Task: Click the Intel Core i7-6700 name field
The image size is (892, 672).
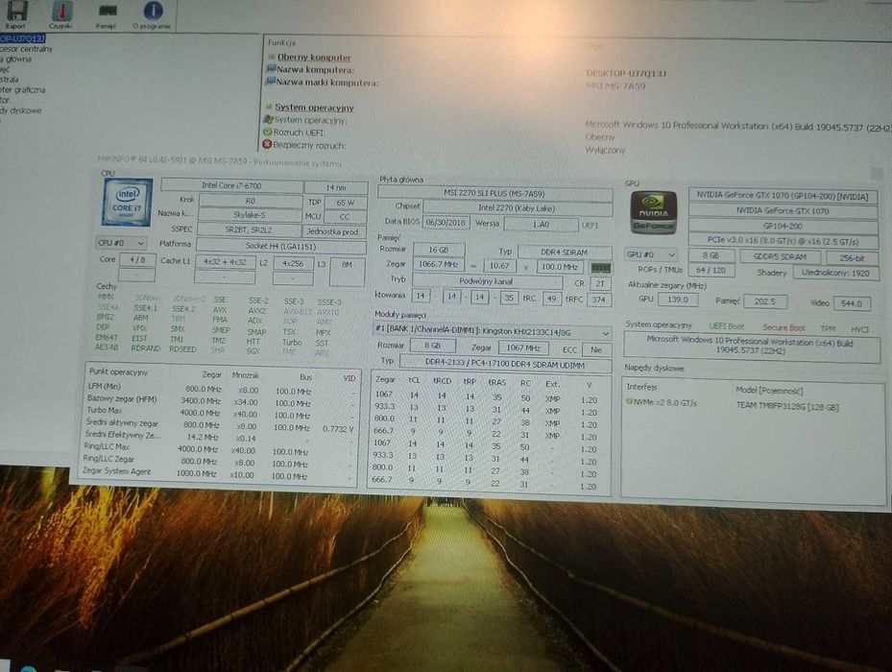Action: [x=231, y=185]
